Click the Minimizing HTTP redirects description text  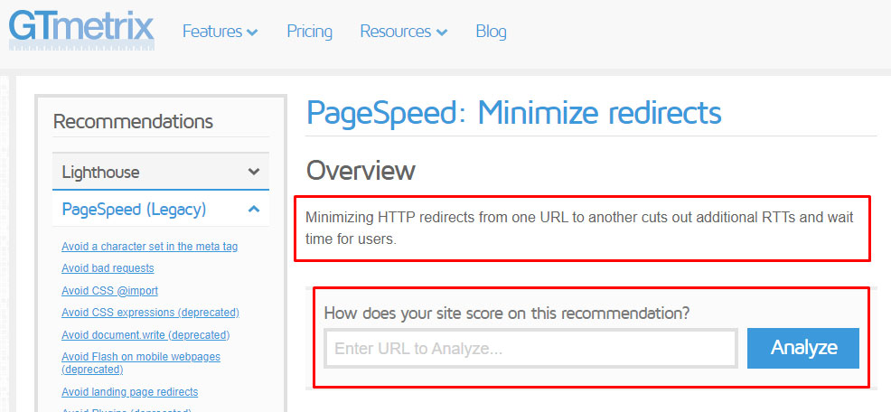(x=579, y=228)
